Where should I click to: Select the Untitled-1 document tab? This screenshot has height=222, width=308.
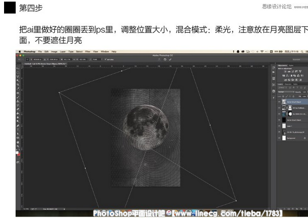click(44, 64)
